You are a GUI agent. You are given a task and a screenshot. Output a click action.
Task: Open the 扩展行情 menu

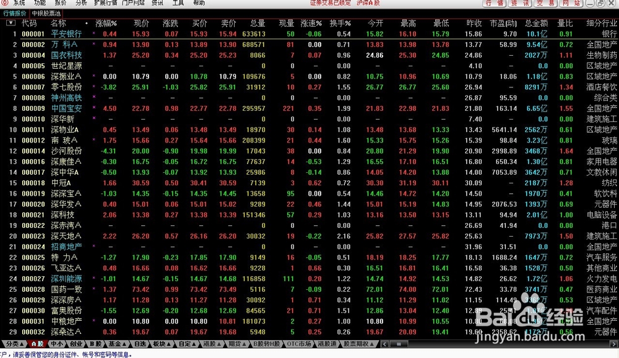tap(105, 2)
